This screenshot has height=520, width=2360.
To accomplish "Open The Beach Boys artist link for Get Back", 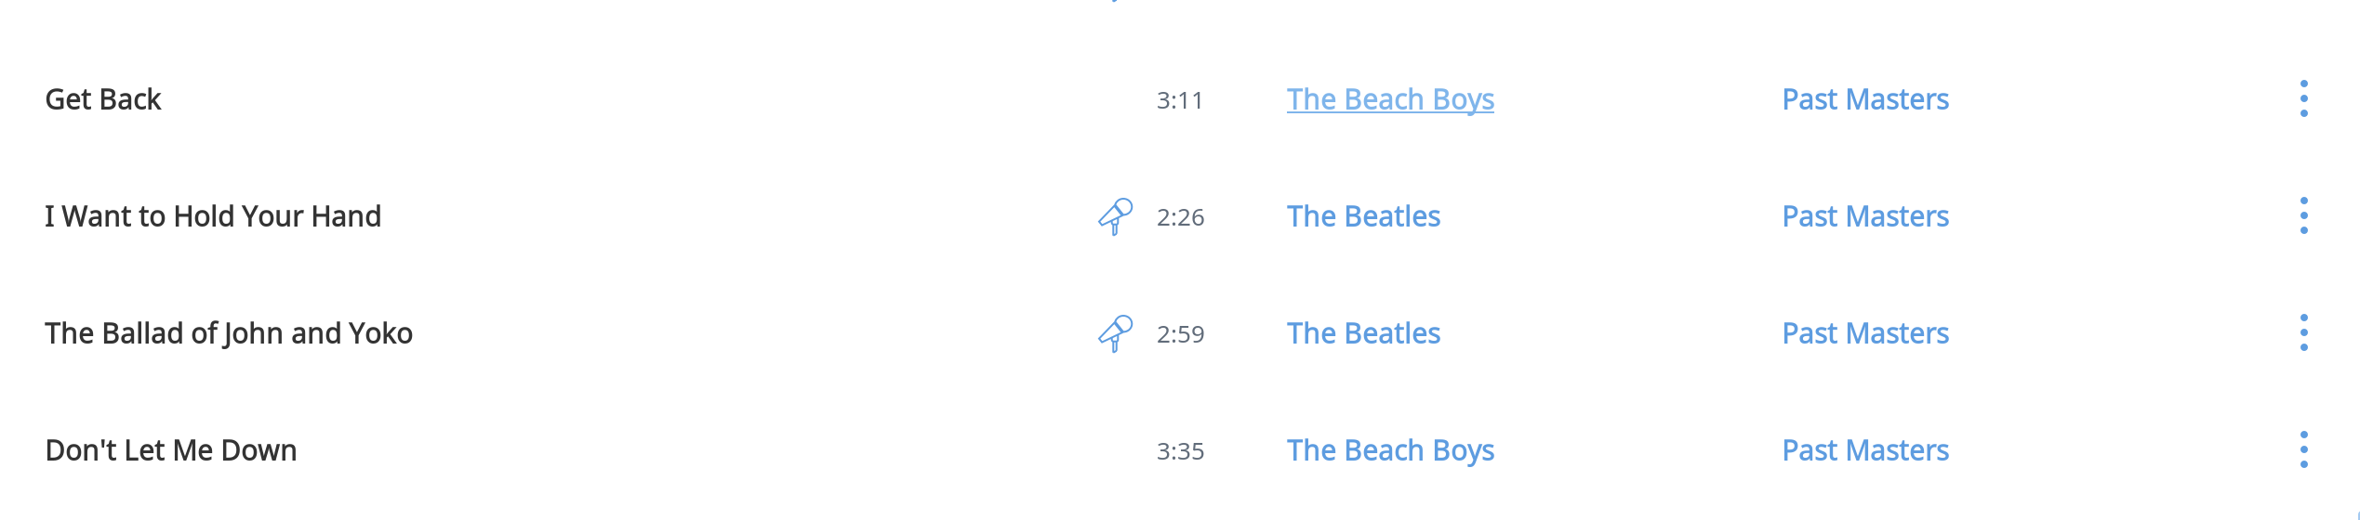I will tap(1390, 99).
